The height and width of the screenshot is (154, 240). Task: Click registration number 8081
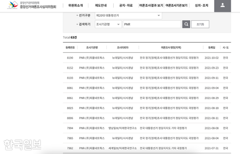click(x=70, y=88)
